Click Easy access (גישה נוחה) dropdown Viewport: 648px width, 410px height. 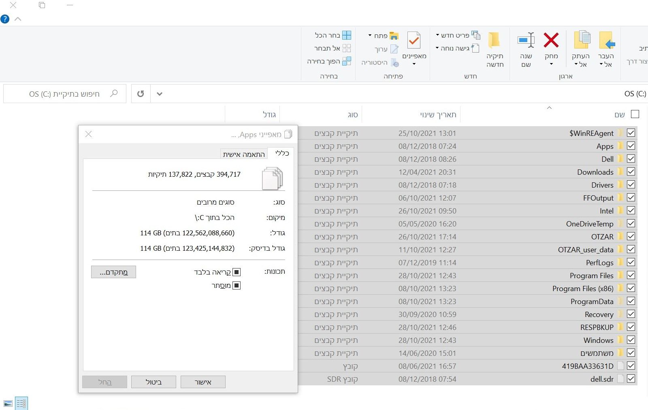click(458, 48)
